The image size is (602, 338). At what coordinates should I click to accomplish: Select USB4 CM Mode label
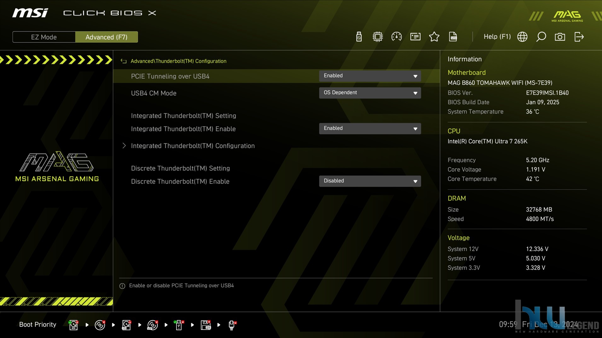(x=153, y=93)
